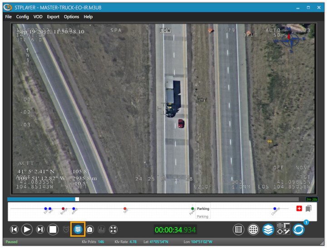
Task: Select the green Parking timeline marker
Action: (193, 209)
